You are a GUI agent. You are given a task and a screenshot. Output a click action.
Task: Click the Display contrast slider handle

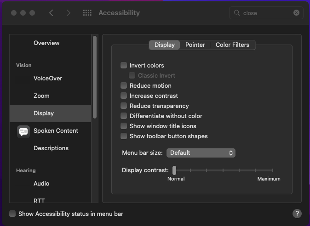tap(174, 170)
